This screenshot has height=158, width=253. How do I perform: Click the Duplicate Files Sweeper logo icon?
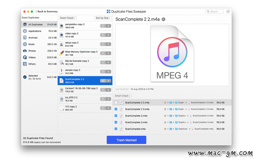[x=108, y=11]
